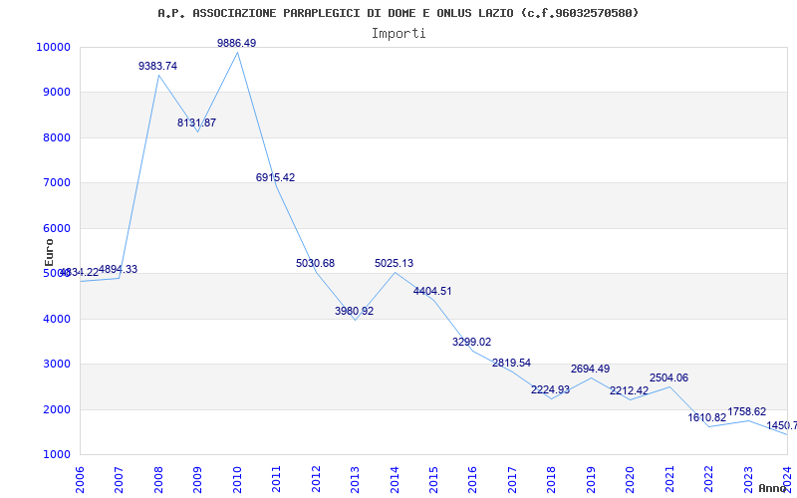Click the y-axis value 4000
This screenshot has height=498, width=797.
(x=56, y=319)
